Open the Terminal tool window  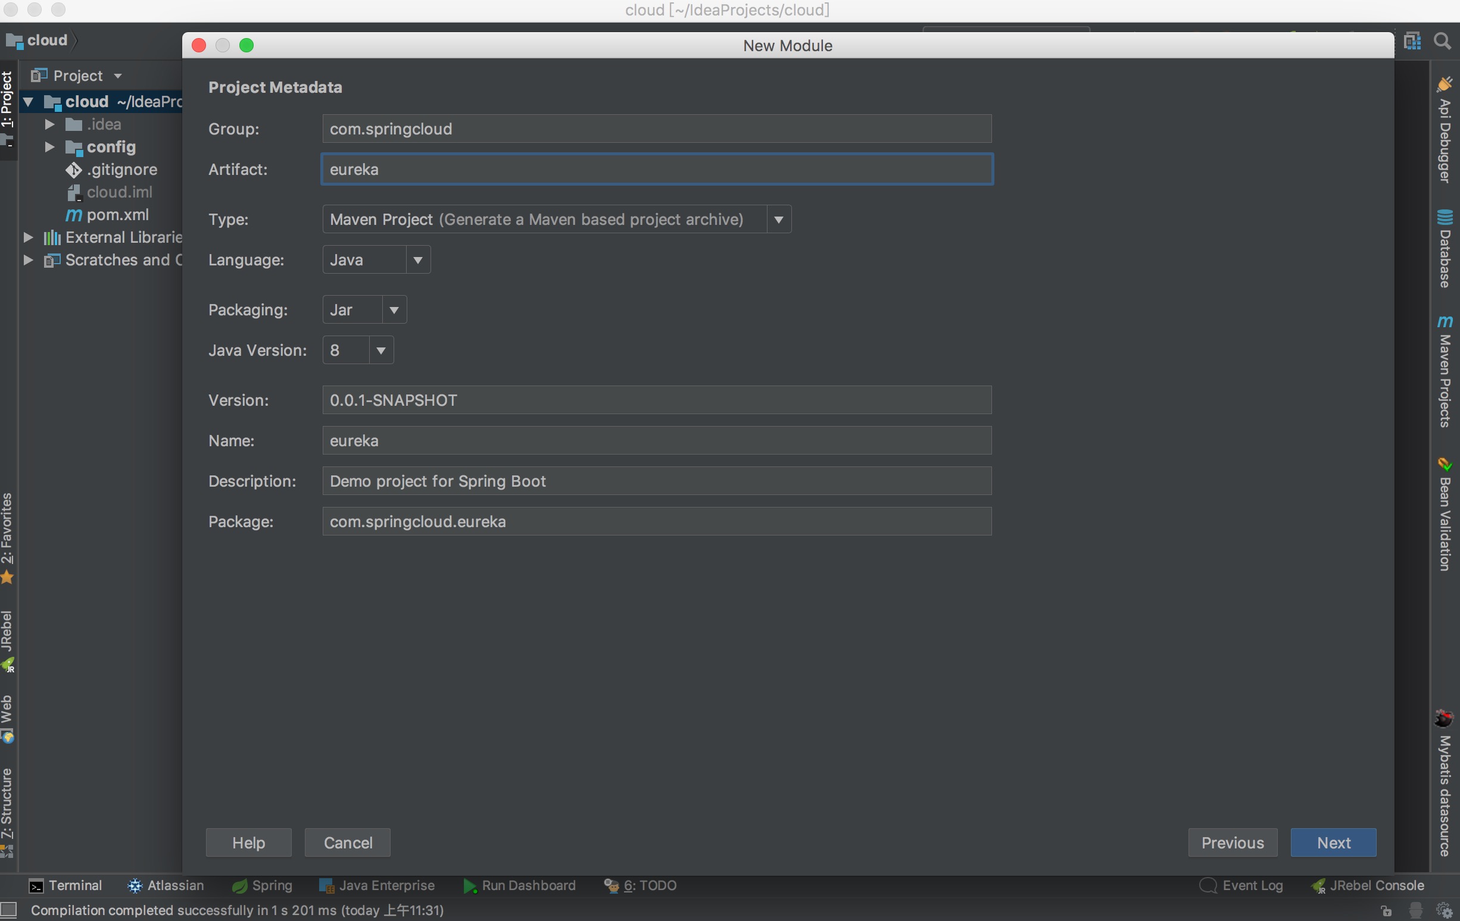click(x=65, y=885)
